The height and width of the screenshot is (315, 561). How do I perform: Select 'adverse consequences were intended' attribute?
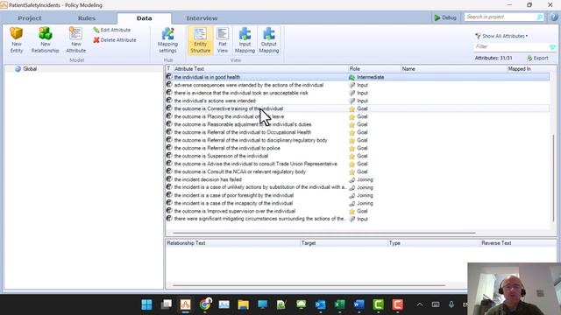coord(249,85)
